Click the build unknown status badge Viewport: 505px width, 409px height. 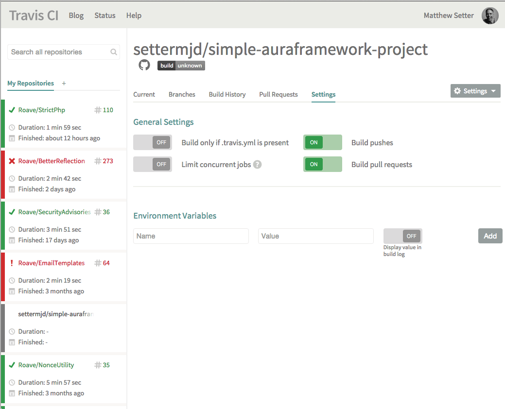pyautogui.click(x=181, y=66)
